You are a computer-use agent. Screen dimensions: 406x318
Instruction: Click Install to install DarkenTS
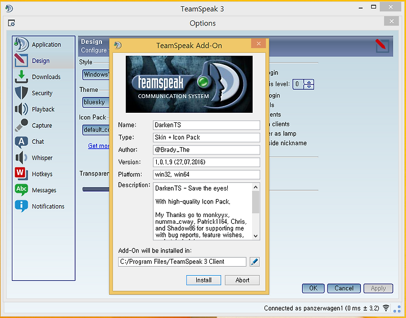tap(204, 280)
